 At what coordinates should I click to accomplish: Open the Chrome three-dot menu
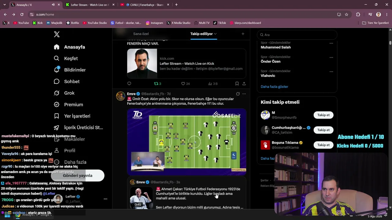click(387, 14)
